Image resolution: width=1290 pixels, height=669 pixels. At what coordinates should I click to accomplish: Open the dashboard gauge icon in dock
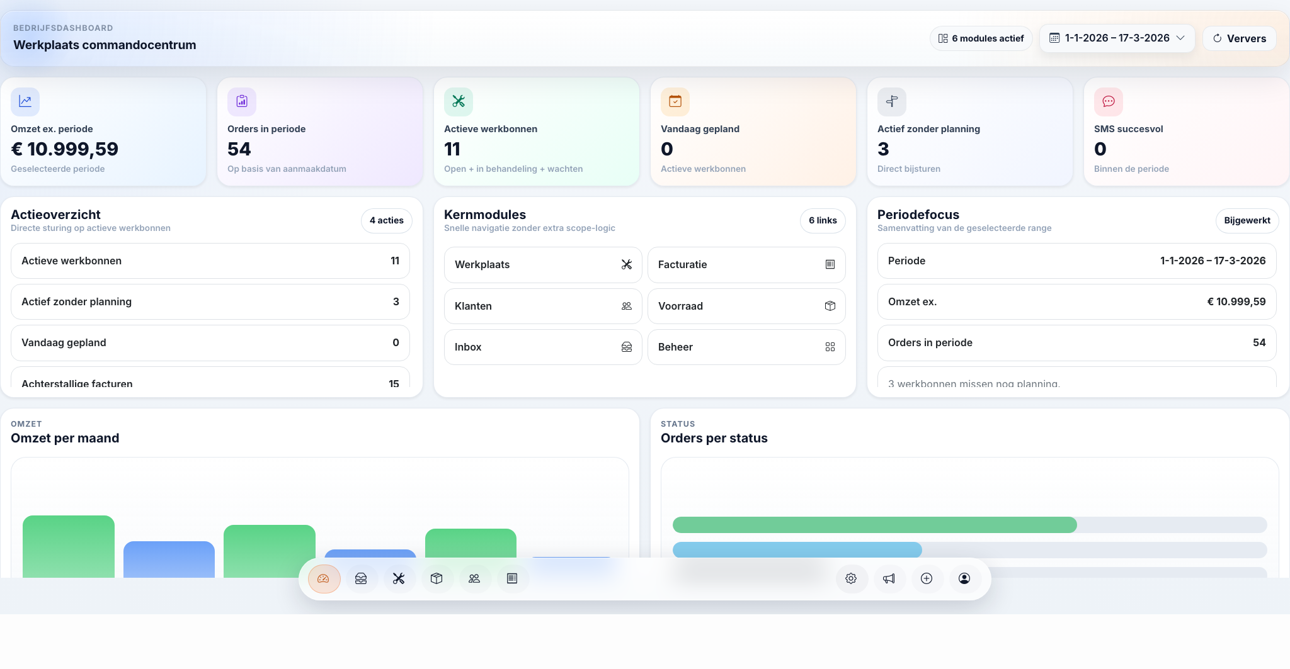click(x=324, y=578)
